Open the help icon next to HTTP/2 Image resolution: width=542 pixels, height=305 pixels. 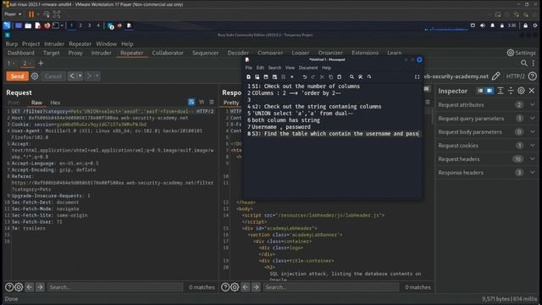533,76
